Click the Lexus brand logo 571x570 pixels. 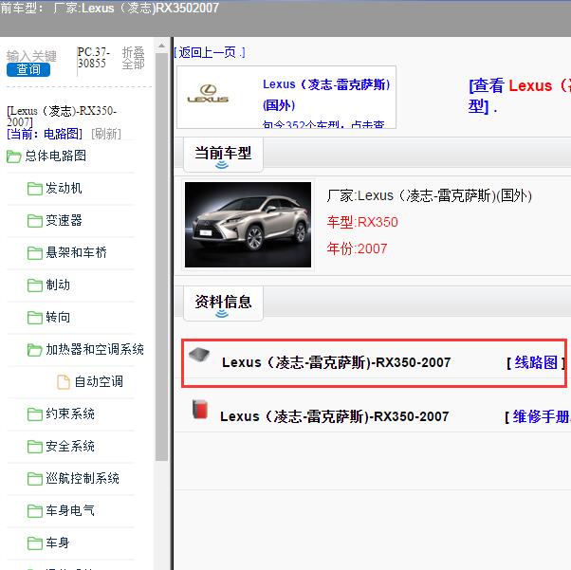click(208, 94)
